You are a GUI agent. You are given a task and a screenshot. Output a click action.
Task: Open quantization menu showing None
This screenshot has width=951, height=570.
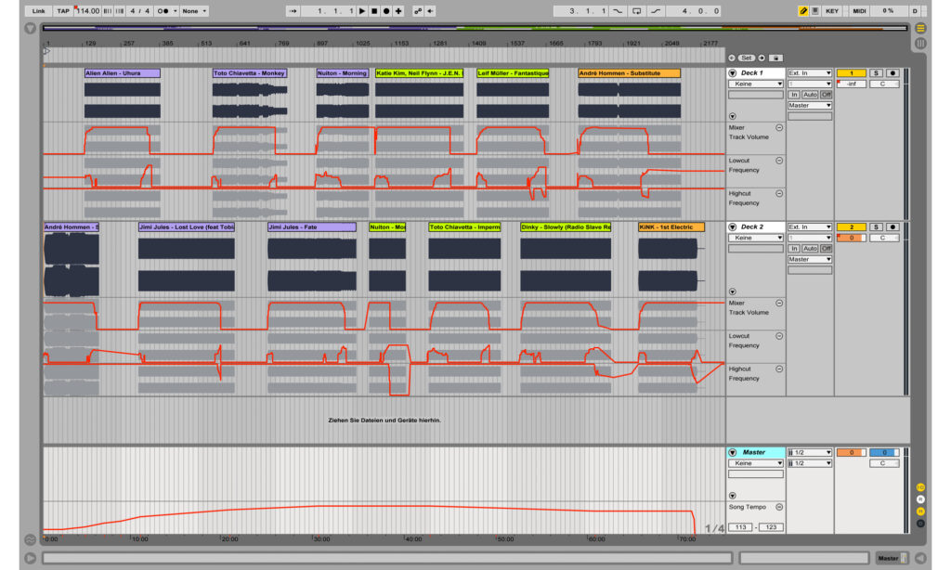click(195, 11)
